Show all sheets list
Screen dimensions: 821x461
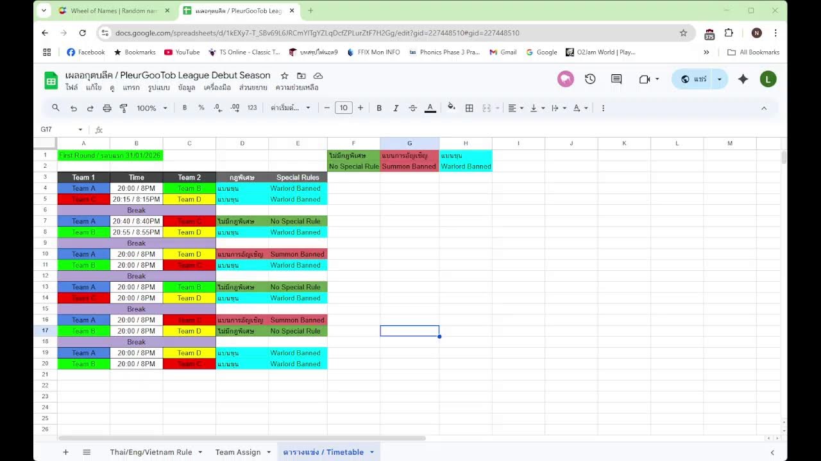(x=87, y=452)
